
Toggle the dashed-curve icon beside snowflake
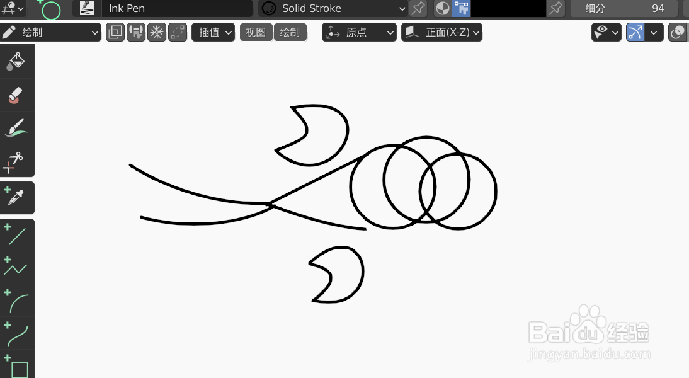pos(178,33)
